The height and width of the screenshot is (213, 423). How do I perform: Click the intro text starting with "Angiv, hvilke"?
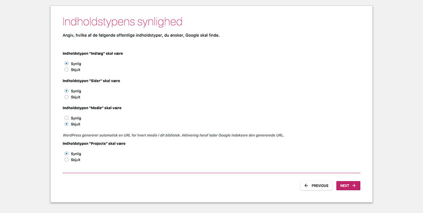141,35
